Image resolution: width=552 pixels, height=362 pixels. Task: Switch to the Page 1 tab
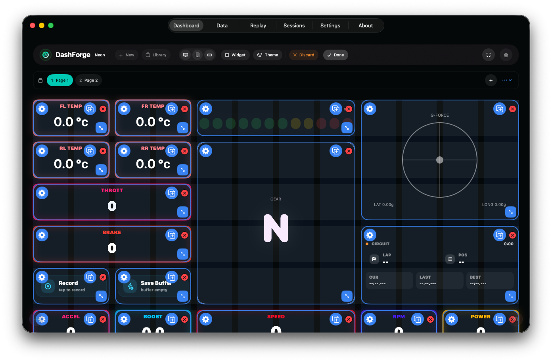click(x=60, y=80)
